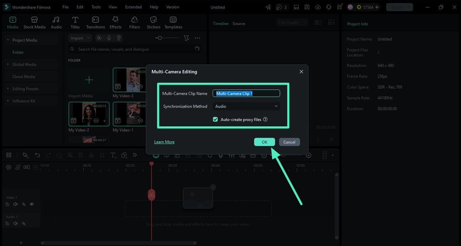461x246 pixels.
Task: Open the Import dropdown
Action: pyautogui.click(x=80, y=38)
